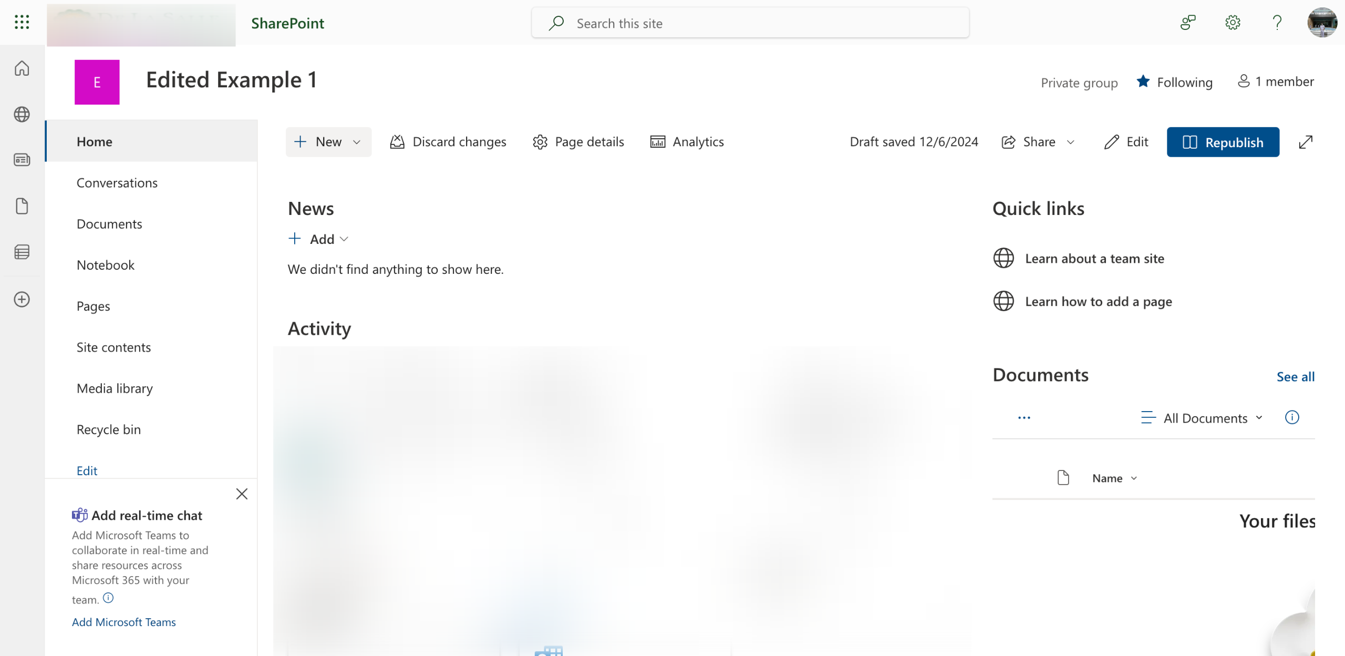The height and width of the screenshot is (656, 1345).
Task: Open the All Documents view dropdown
Action: coord(1205,418)
